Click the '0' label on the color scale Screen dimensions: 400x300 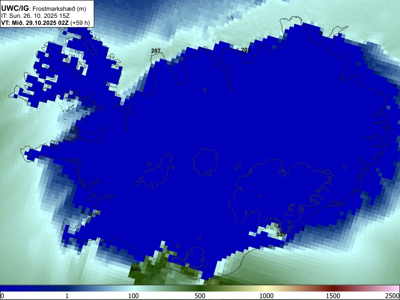pyautogui.click(x=2, y=296)
